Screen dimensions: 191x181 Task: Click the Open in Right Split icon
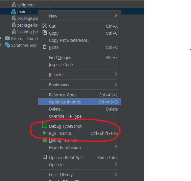45,157
